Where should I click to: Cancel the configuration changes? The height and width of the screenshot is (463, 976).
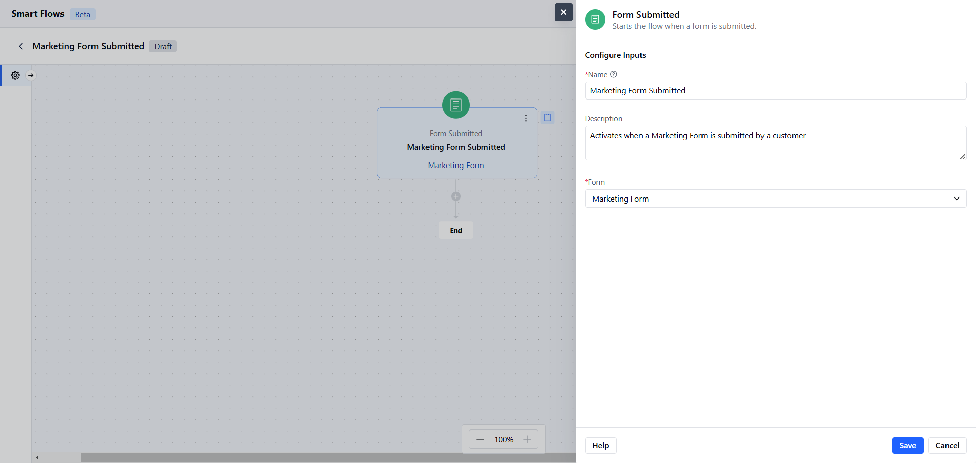(x=947, y=446)
